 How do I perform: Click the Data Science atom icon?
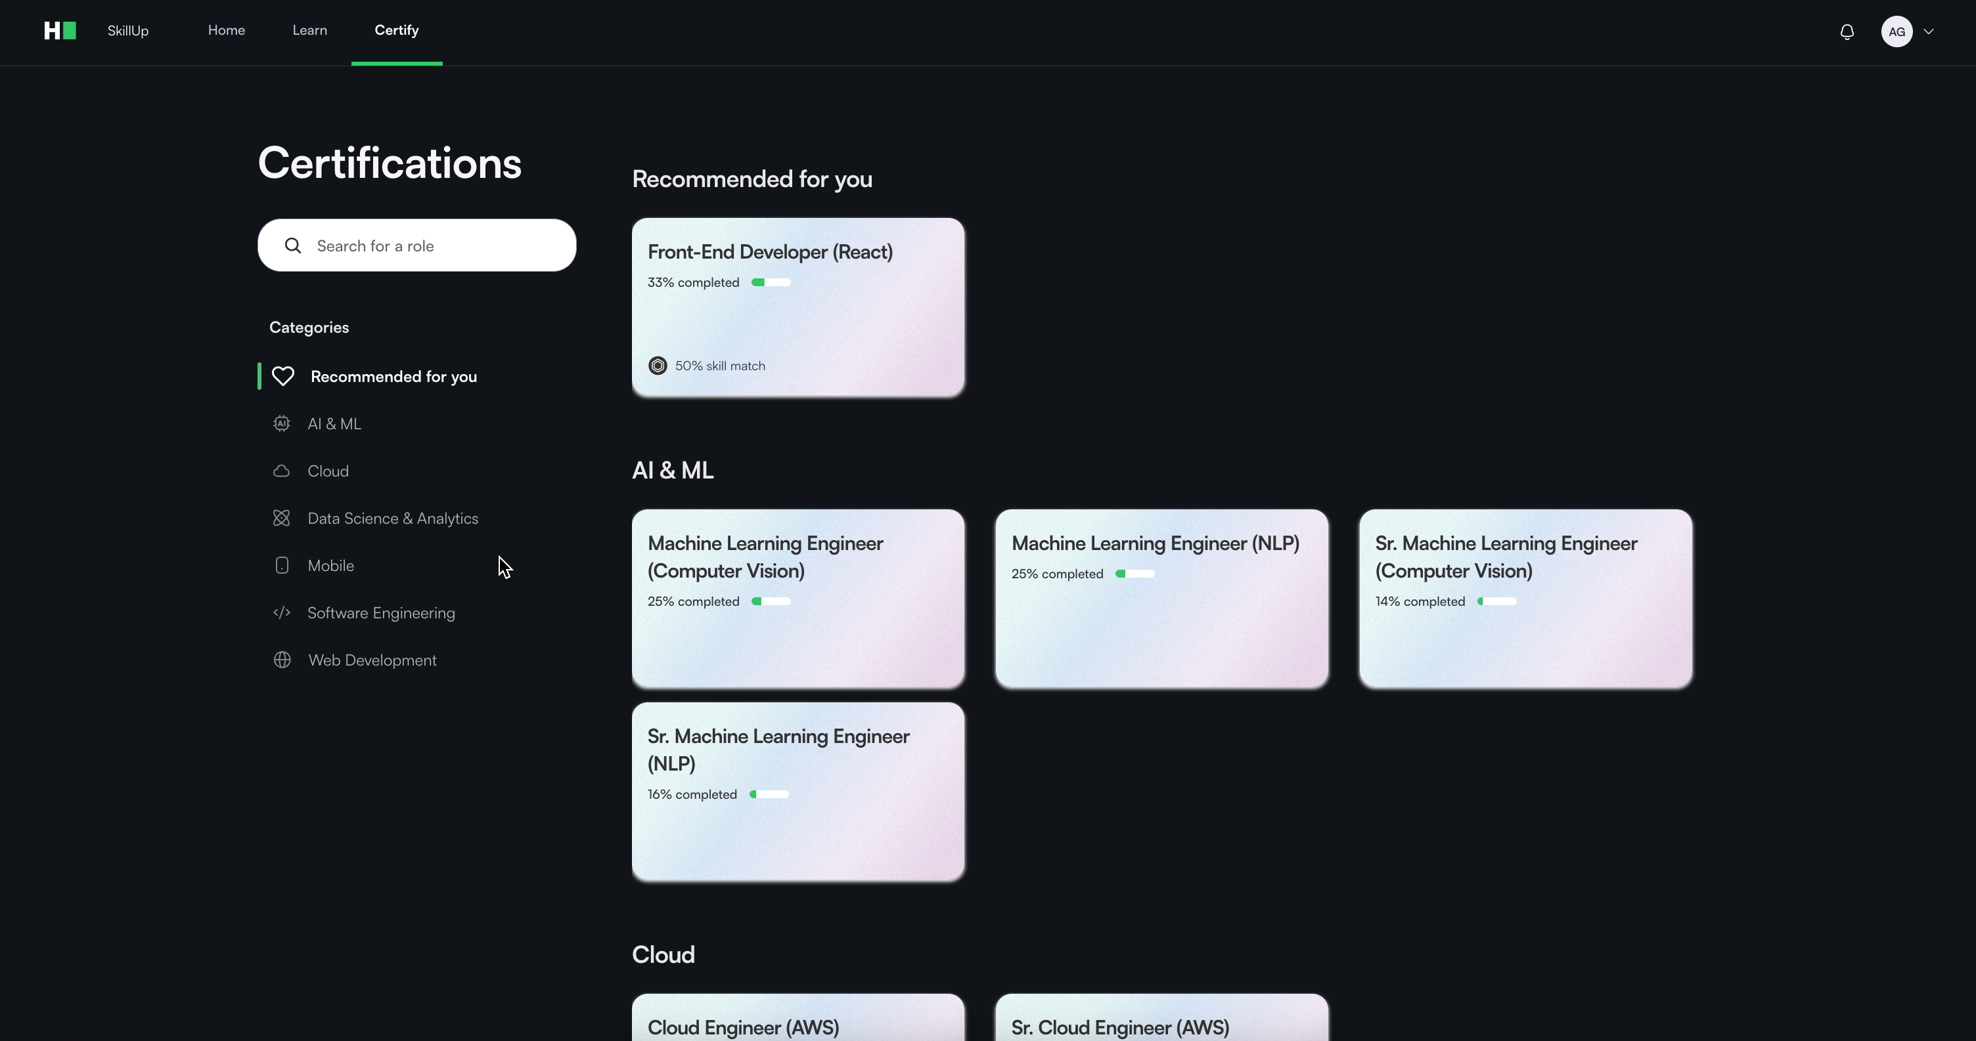pos(282,518)
